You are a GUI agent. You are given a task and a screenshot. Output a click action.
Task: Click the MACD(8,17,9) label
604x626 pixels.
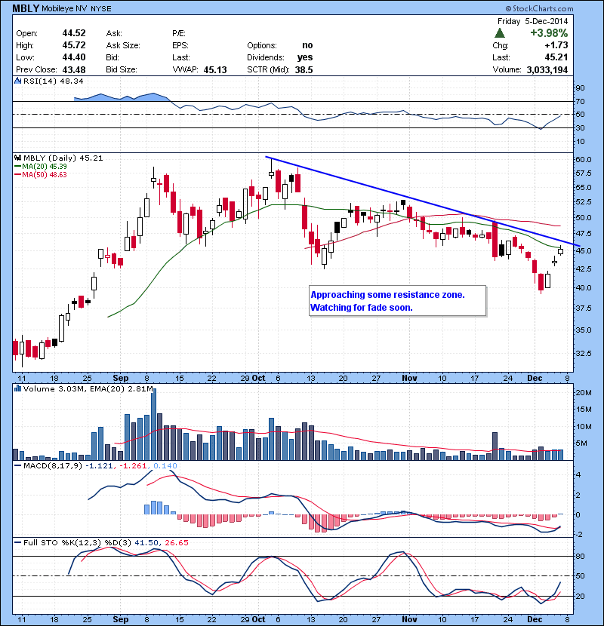click(x=53, y=465)
